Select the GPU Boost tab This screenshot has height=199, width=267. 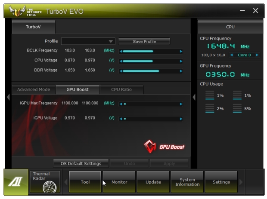click(78, 89)
